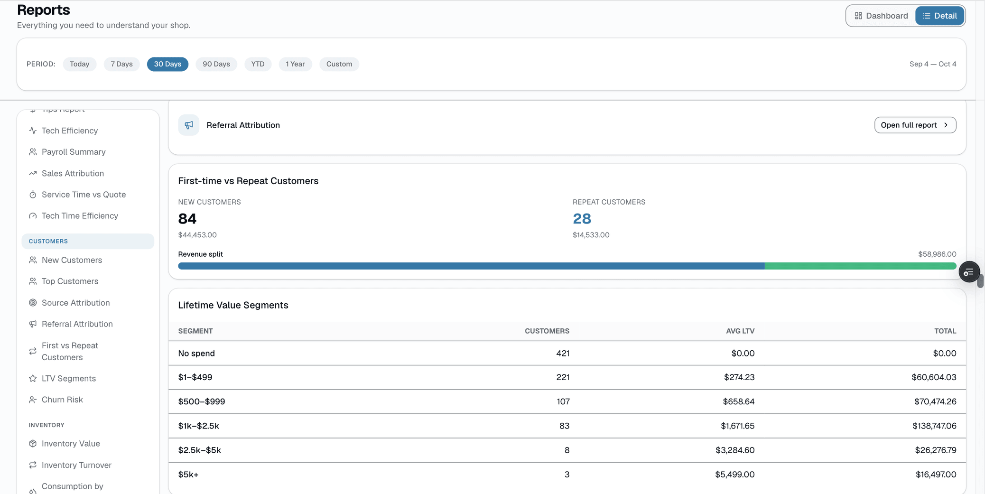This screenshot has width=985, height=494.
Task: Click the Tech Efficiency pulse icon
Action: pyautogui.click(x=33, y=130)
